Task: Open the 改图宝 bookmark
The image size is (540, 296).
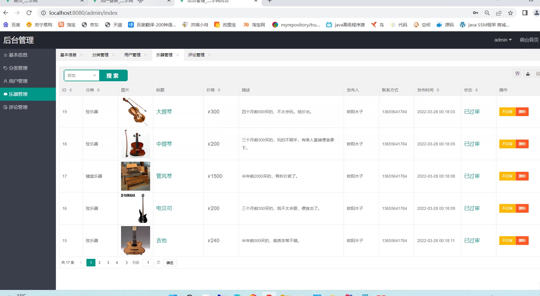Action: (x=225, y=25)
